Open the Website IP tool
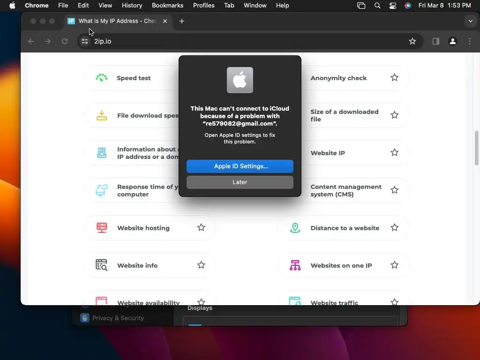The width and height of the screenshot is (480, 360). 328,153
